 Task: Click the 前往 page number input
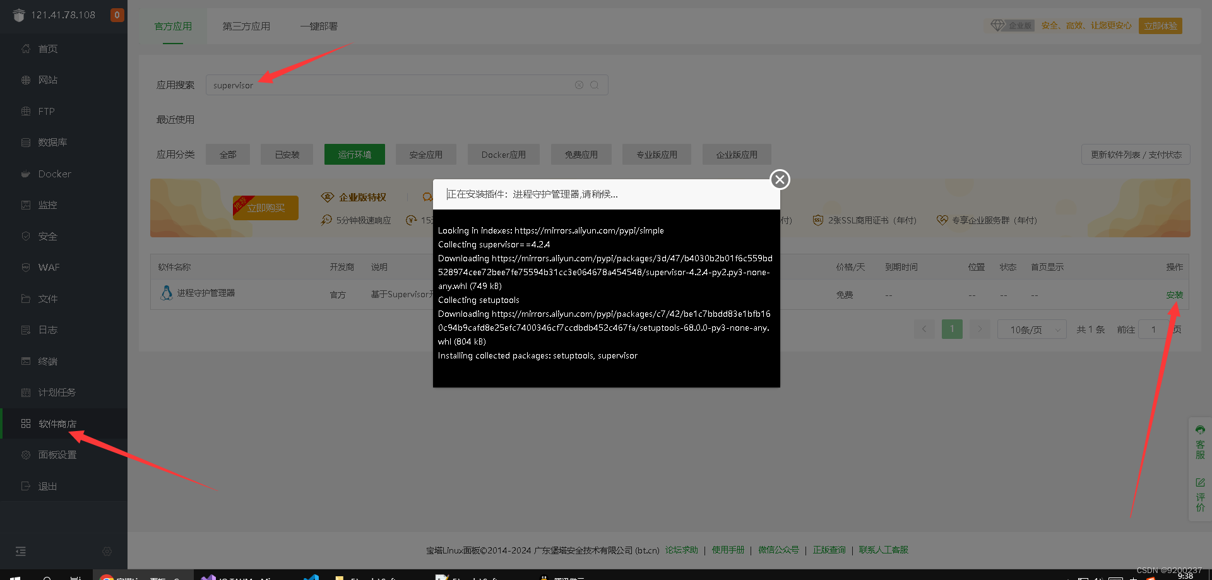pos(1154,329)
